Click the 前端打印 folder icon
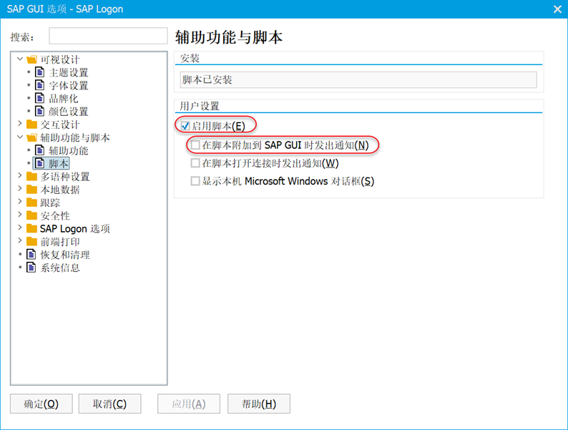568x430 pixels. coord(32,241)
